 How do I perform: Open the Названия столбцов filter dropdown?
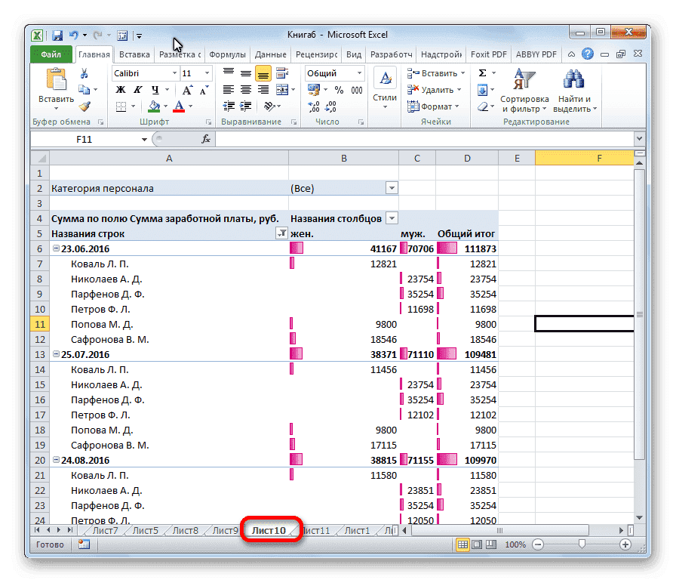coord(391,217)
